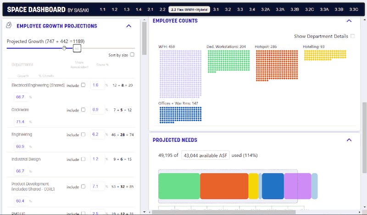Collapse the Employee Counts section
This screenshot has width=367, height=215.
349,21
